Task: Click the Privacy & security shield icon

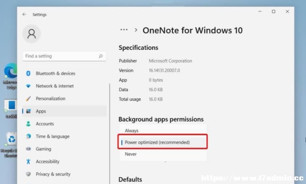Action: 28,174
